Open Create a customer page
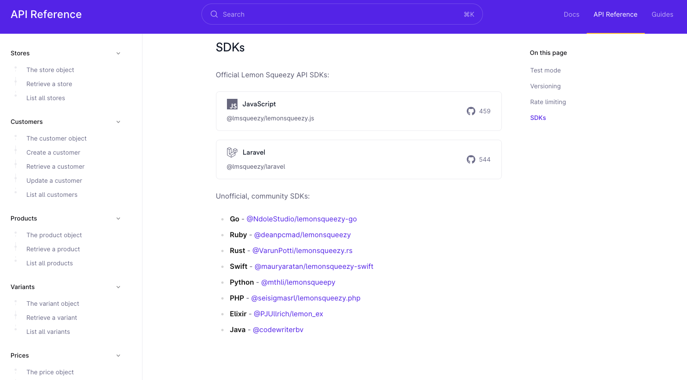Screen dimensions: 687x380 (x=53, y=152)
